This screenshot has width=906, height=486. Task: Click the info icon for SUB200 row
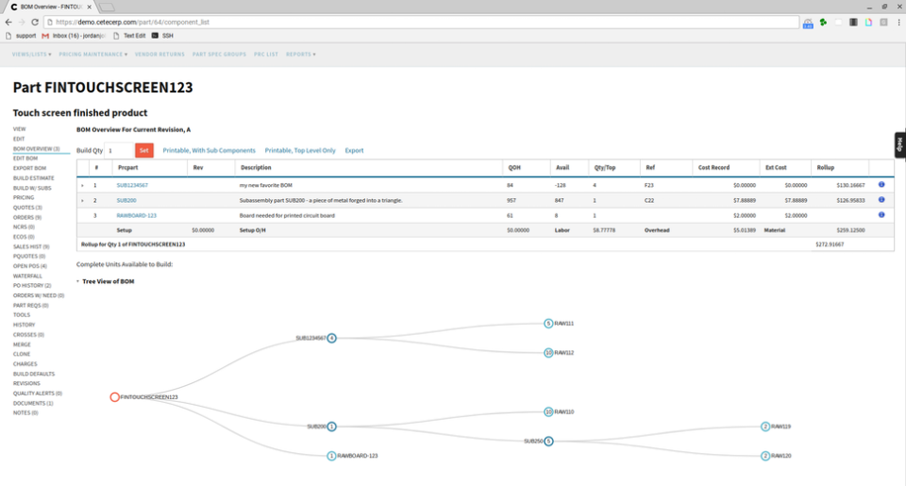(x=881, y=200)
